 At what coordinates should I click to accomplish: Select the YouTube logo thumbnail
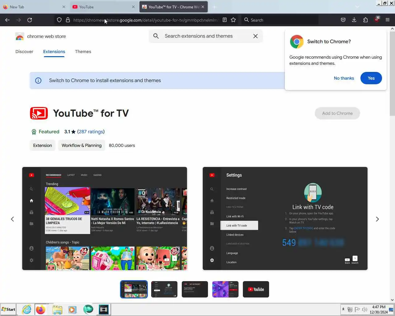256,289
